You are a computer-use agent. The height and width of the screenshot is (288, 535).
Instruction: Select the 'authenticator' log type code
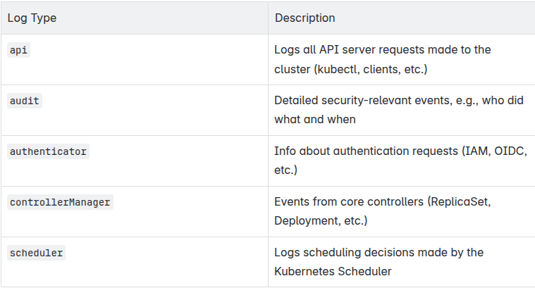(x=48, y=151)
